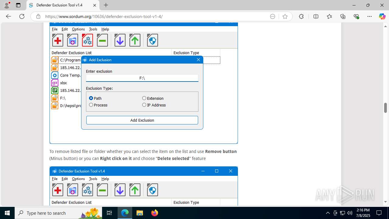The height and width of the screenshot is (219, 389).
Task: Click red plus Add icon in upper toolbar
Action: pyautogui.click(x=58, y=40)
